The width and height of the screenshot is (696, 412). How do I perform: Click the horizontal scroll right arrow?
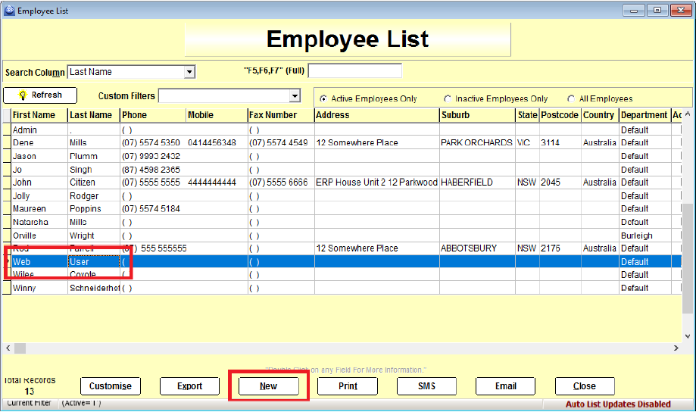(676, 348)
